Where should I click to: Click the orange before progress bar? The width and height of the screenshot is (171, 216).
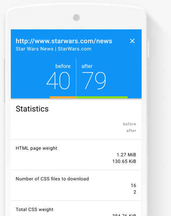tap(63, 97)
